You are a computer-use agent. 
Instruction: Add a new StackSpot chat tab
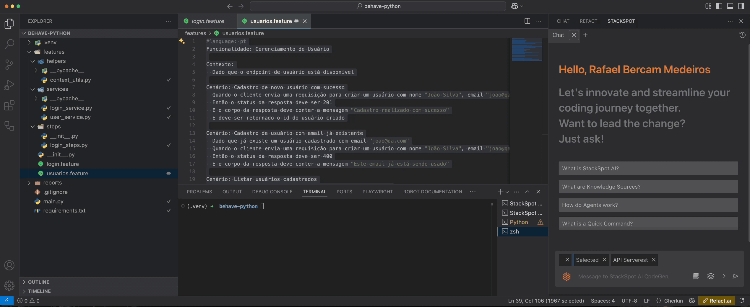point(585,35)
